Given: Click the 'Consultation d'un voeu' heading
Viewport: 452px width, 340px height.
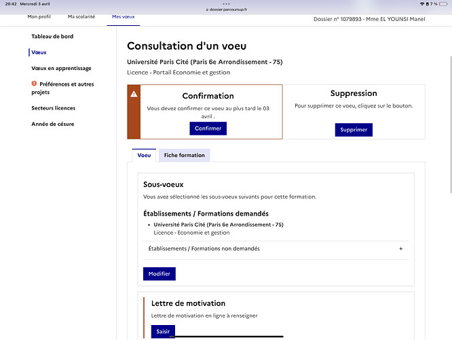Looking at the screenshot, I should point(187,46).
